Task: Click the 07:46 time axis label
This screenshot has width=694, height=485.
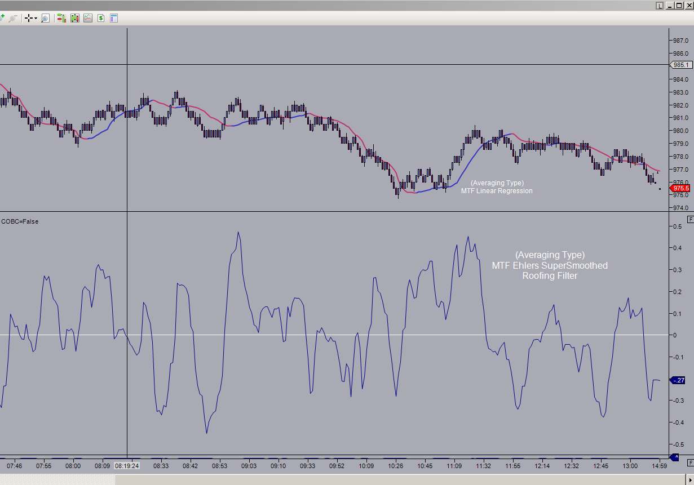Action: tap(14, 466)
